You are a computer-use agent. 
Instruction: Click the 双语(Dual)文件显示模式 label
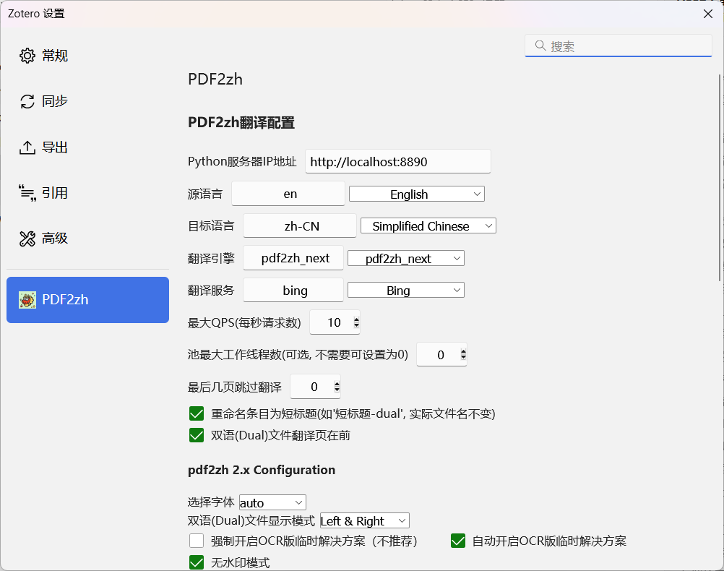click(251, 520)
